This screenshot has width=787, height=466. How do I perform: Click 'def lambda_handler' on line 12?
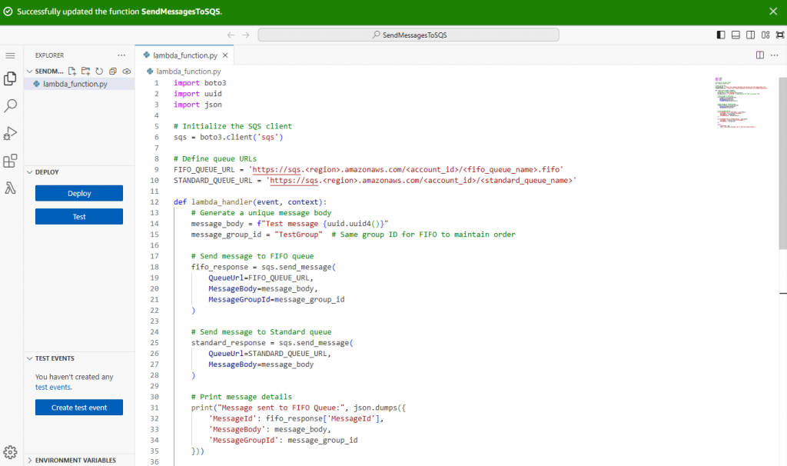tap(213, 202)
